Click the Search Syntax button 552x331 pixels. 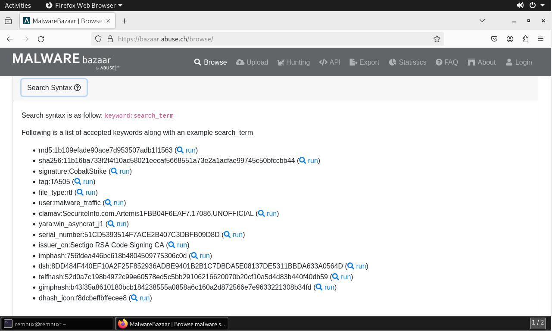point(54,87)
